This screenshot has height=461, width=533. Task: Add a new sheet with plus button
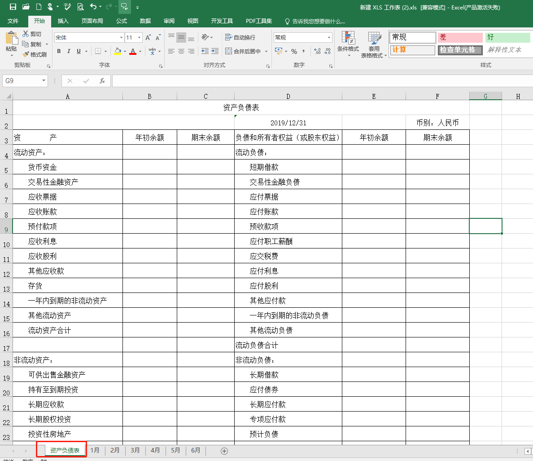point(224,451)
